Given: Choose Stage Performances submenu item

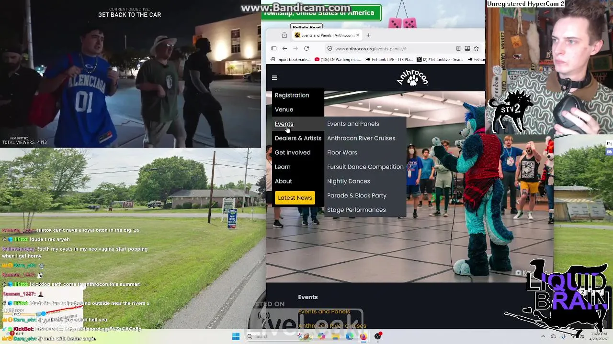Looking at the screenshot, I should tap(356, 210).
